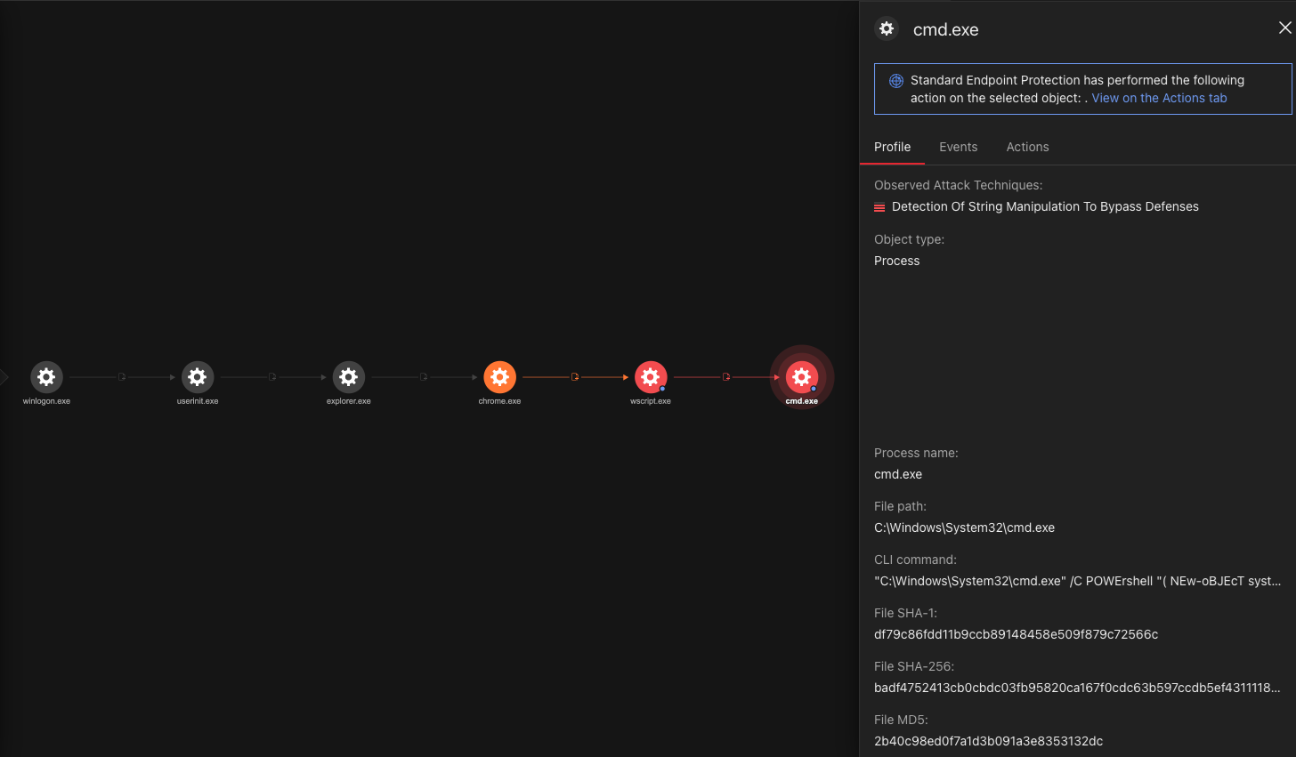Image resolution: width=1296 pixels, height=757 pixels.
Task: Click the 'File SHA-1:' label
Action: click(905, 613)
